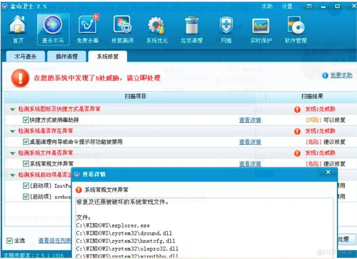
Task: Open the 求助 menu in title bar
Action: click(x=267, y=6)
